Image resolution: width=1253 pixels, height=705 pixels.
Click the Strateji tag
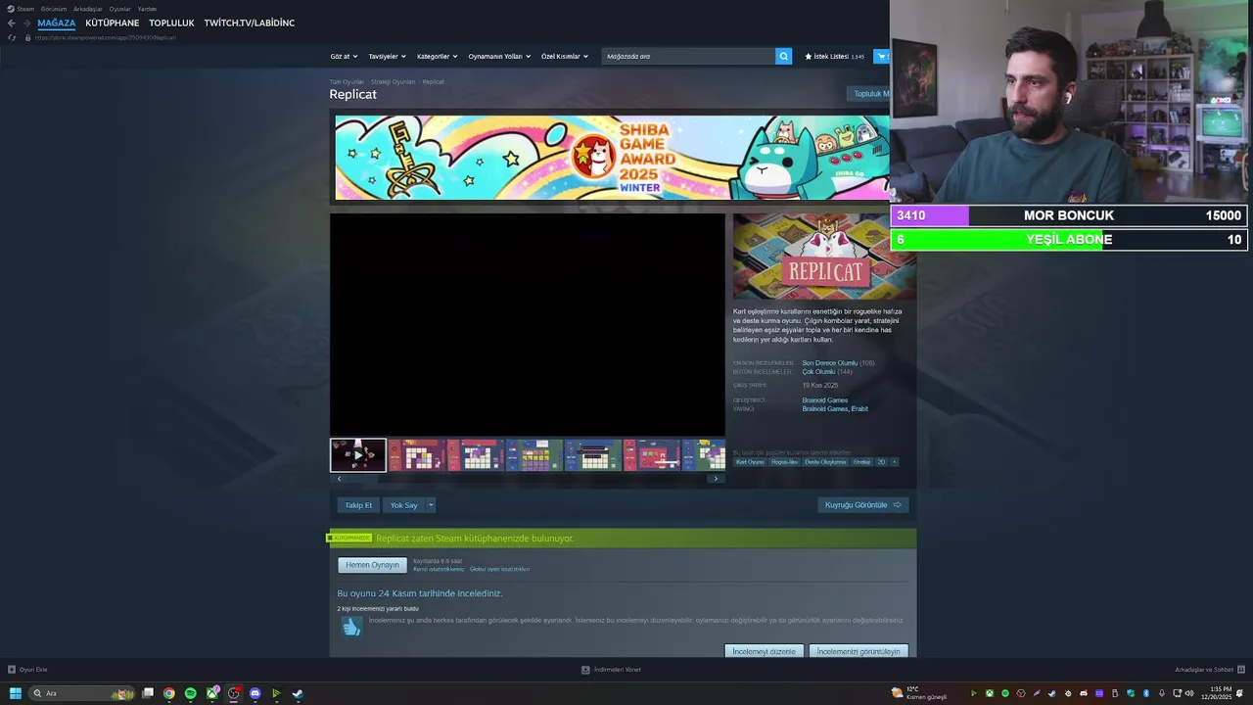click(x=861, y=462)
